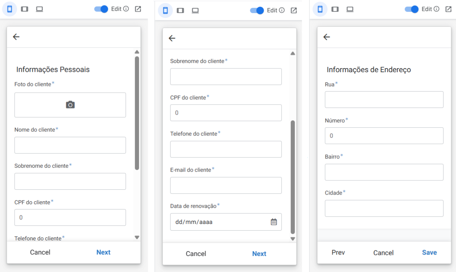Toggle Edit switch in the left panel

pyautogui.click(x=101, y=9)
